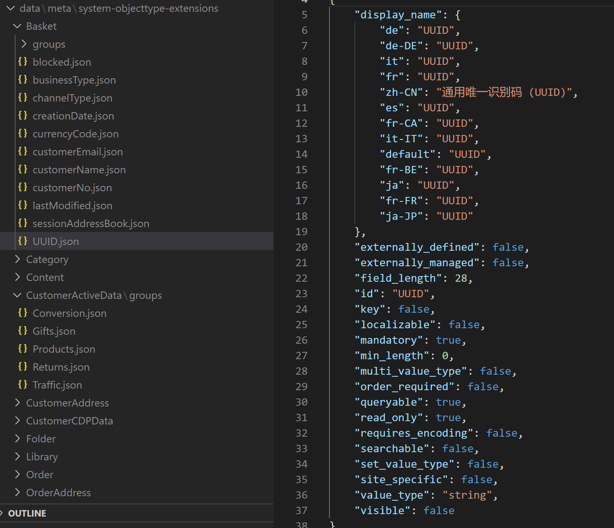Open businessType.json file
The height and width of the screenshot is (528, 614).
tap(74, 80)
